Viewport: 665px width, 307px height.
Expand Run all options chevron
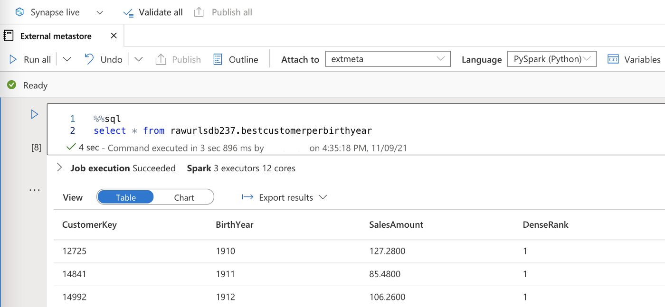[67, 59]
